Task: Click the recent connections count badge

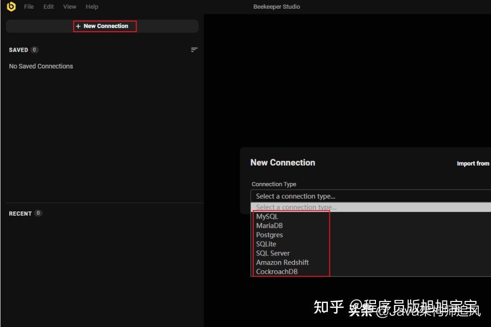Action: click(38, 213)
